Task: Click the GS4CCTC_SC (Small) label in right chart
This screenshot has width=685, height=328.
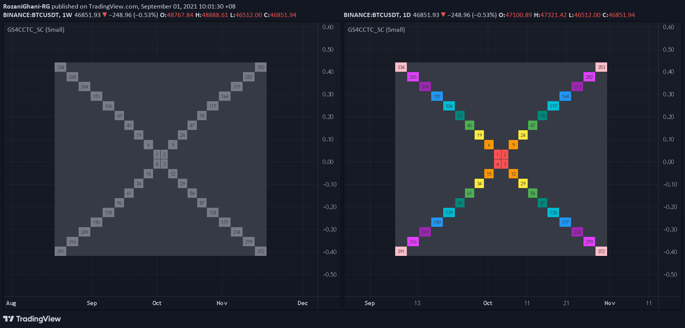Action: 376,29
